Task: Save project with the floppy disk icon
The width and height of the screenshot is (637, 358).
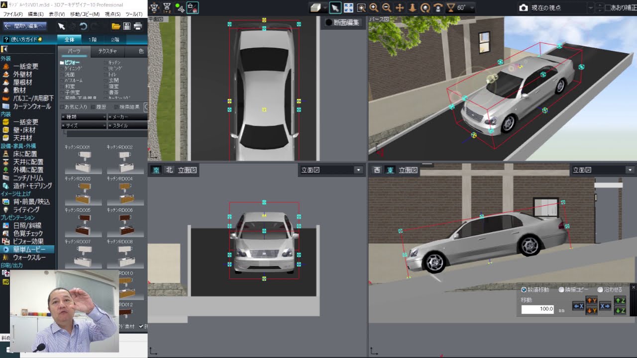Action: (127, 26)
